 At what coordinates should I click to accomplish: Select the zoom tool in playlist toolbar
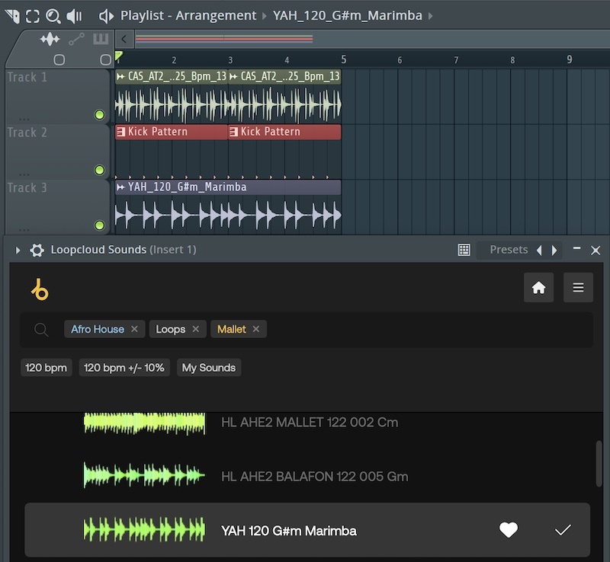pyautogui.click(x=53, y=15)
